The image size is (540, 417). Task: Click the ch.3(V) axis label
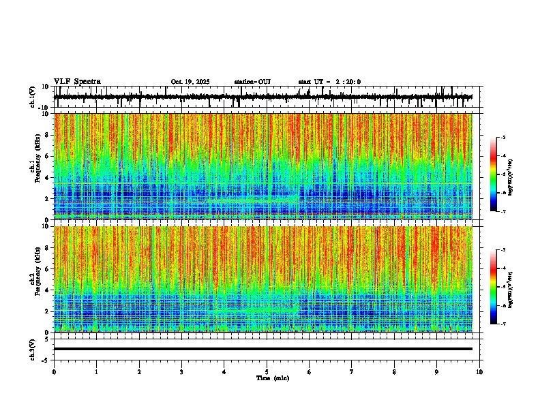(33, 350)
